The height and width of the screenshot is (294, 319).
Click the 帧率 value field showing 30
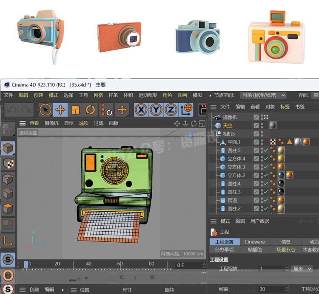273,289
